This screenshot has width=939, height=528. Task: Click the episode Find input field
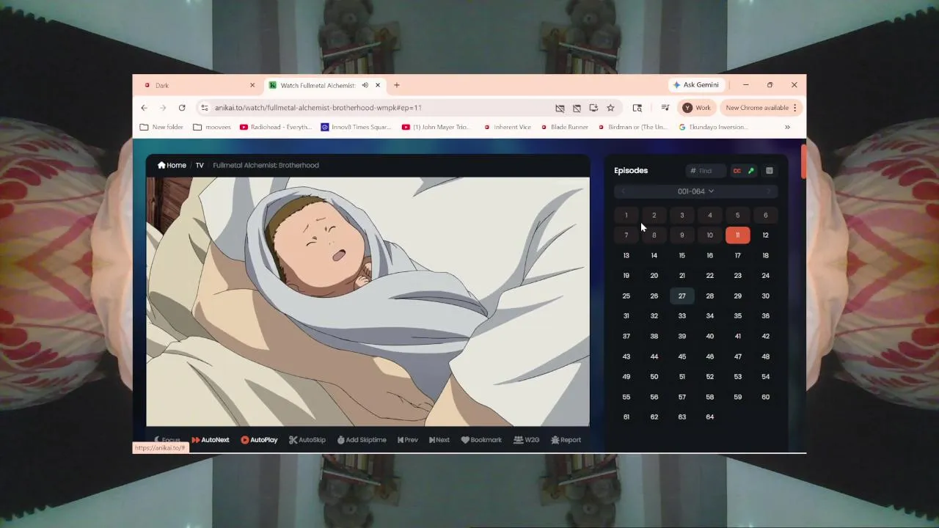pyautogui.click(x=706, y=171)
